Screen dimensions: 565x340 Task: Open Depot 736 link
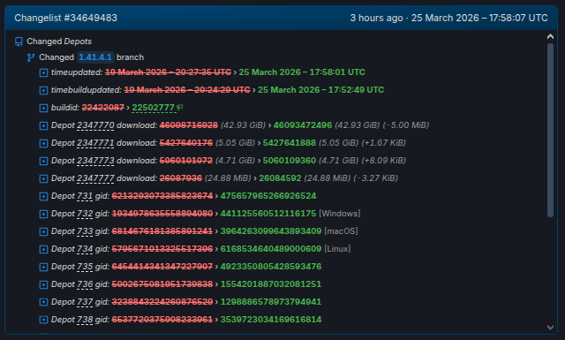[85, 284]
